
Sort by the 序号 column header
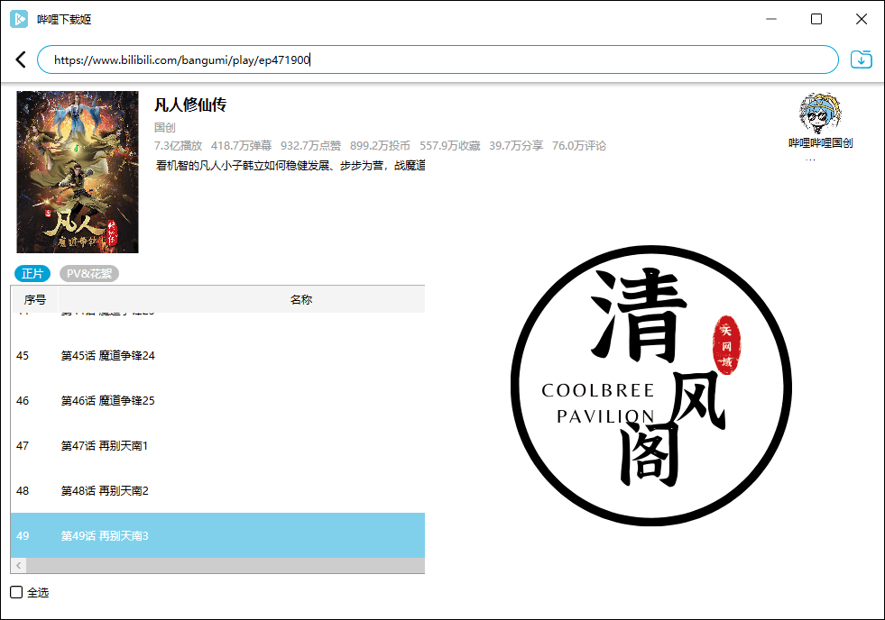[35, 299]
